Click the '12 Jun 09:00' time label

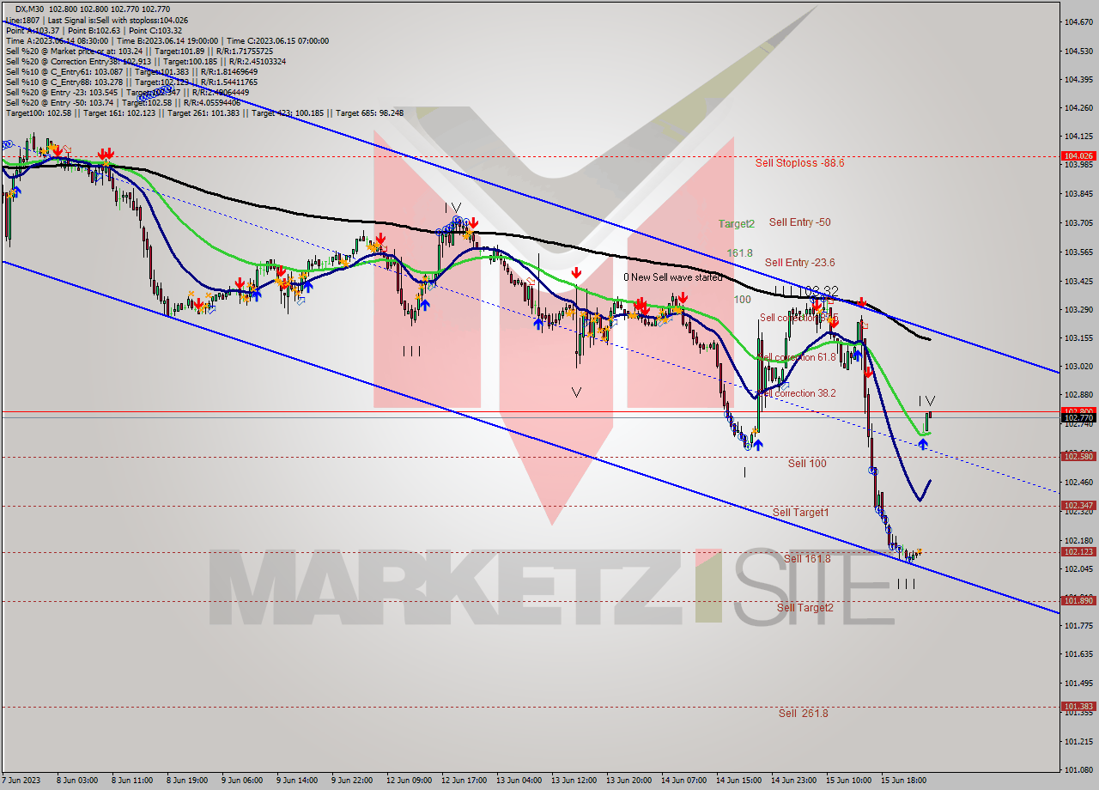click(409, 781)
